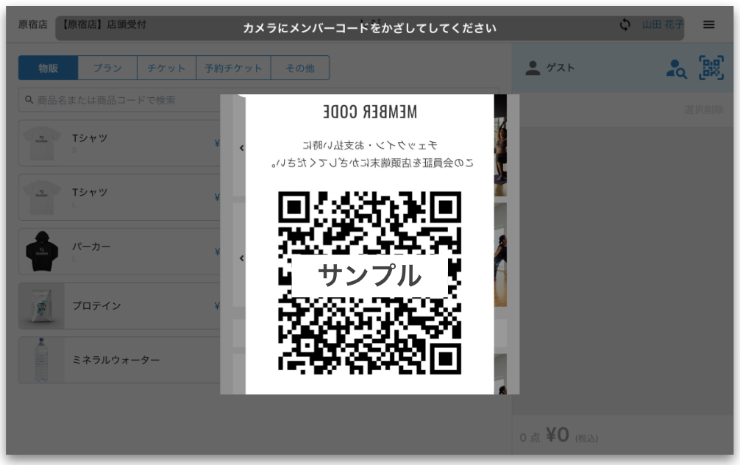Go to the 予約チケット tab
740x465 pixels.
233,68
